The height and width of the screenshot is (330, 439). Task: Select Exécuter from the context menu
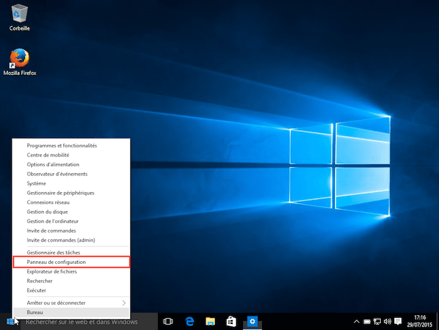37,290
